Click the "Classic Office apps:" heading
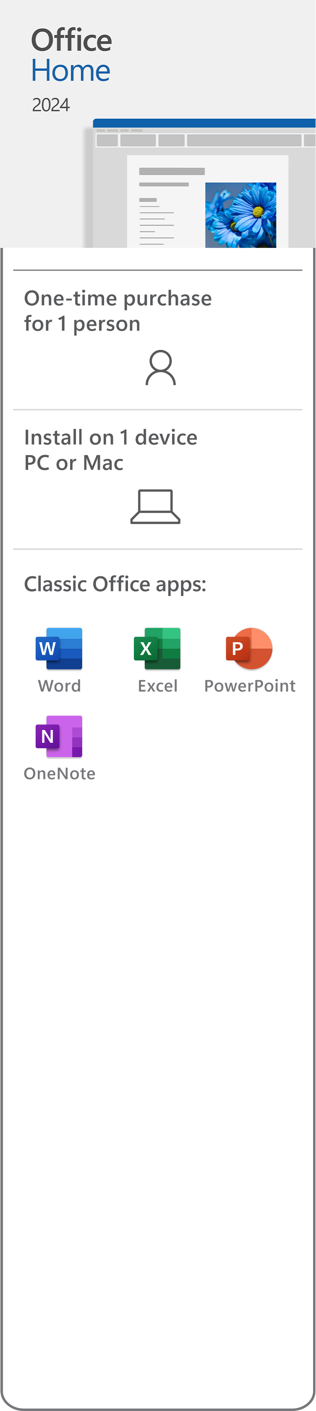The width and height of the screenshot is (316, 1411). 115,584
